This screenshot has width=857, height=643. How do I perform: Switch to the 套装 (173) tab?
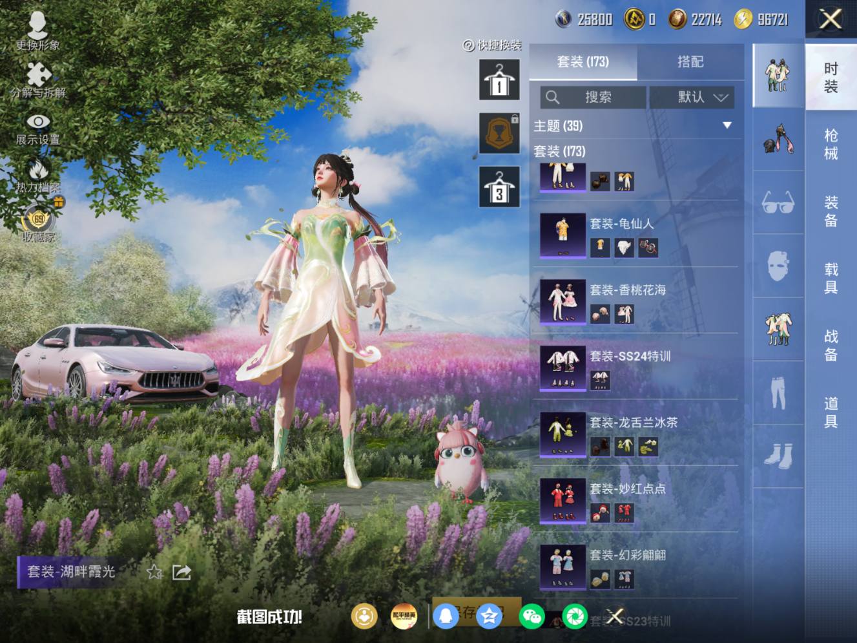pyautogui.click(x=583, y=62)
